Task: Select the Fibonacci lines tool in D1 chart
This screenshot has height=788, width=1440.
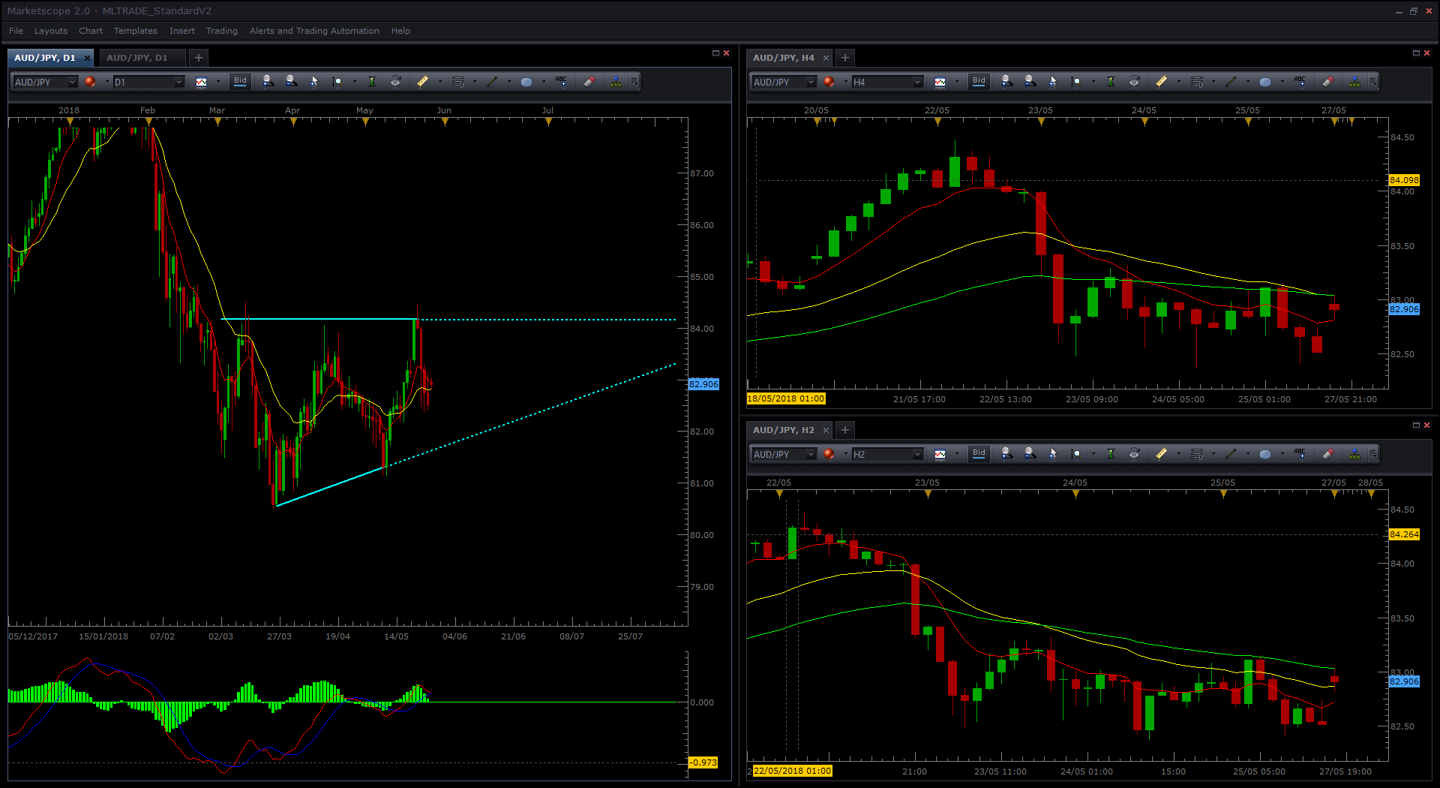Action: pos(458,82)
